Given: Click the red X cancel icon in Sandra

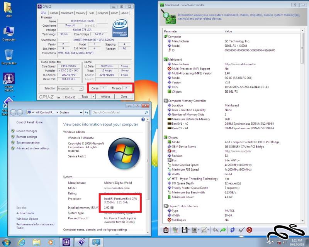Looking at the screenshot, I should coord(249,230).
